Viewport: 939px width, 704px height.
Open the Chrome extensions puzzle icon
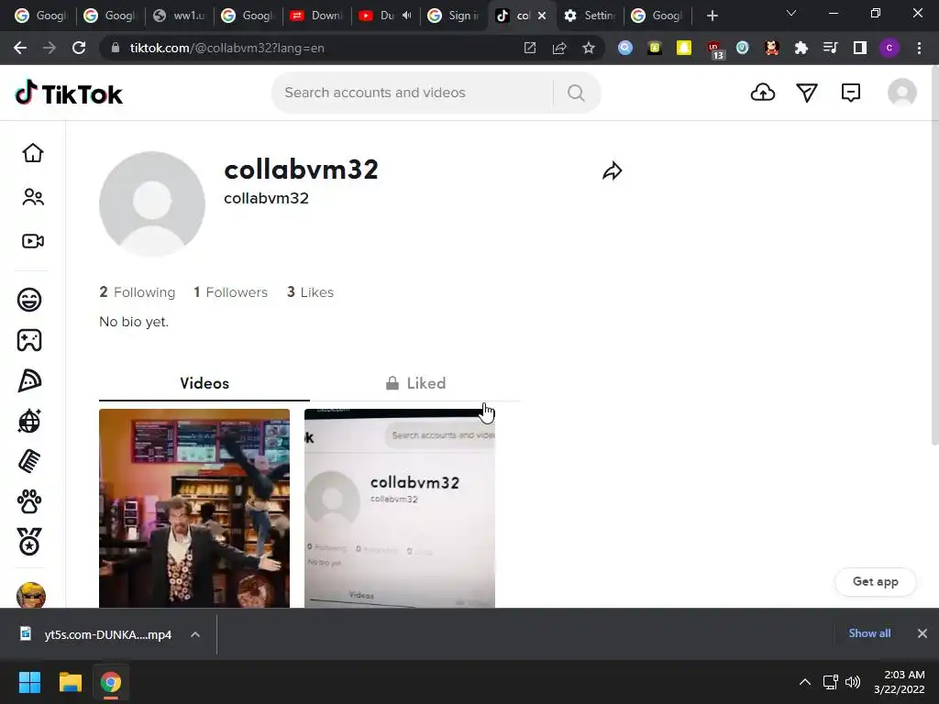pos(801,48)
